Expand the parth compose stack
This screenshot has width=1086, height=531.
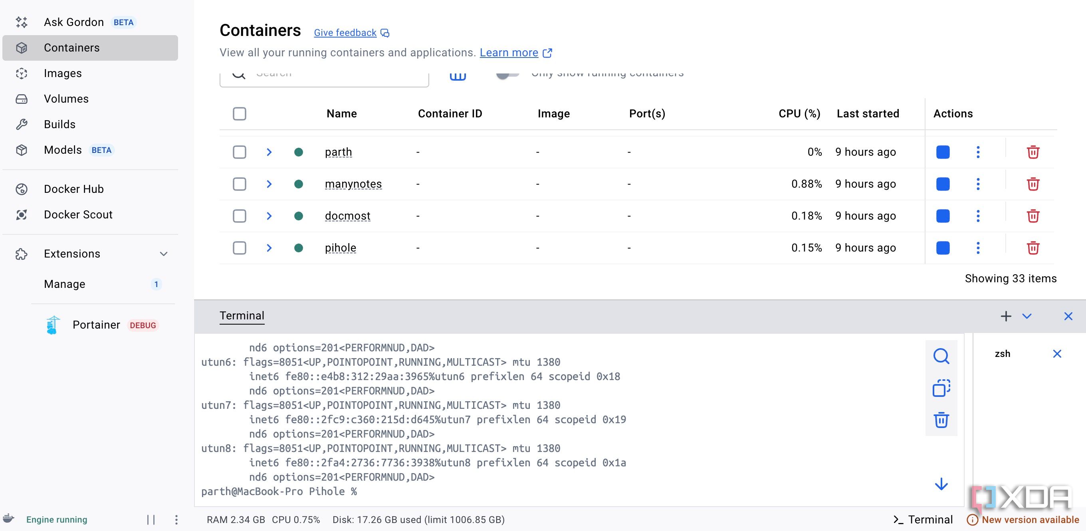click(269, 152)
